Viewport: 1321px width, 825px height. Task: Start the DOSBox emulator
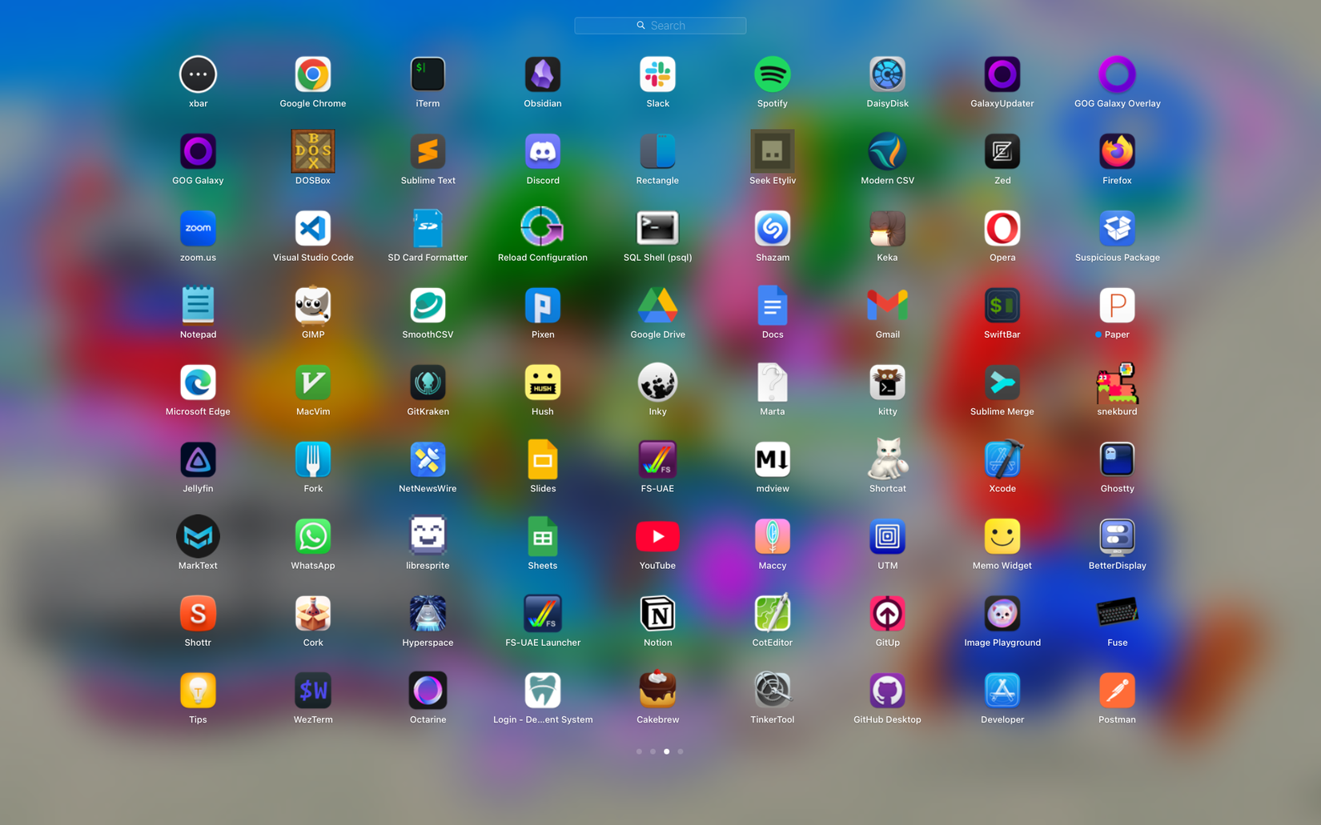(312, 151)
